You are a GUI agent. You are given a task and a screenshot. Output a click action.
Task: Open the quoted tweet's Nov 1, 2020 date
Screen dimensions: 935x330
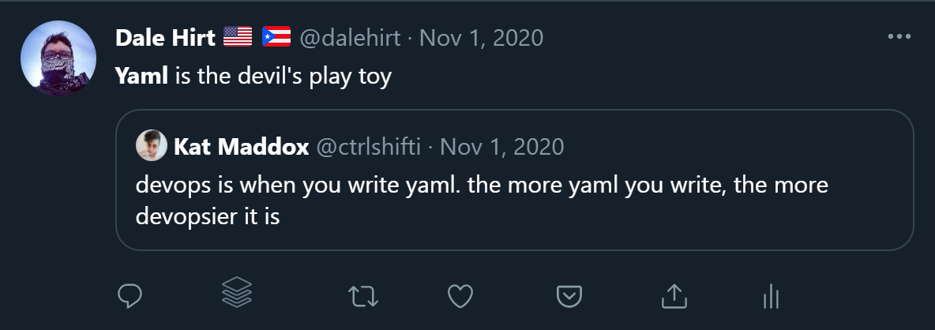pos(501,147)
